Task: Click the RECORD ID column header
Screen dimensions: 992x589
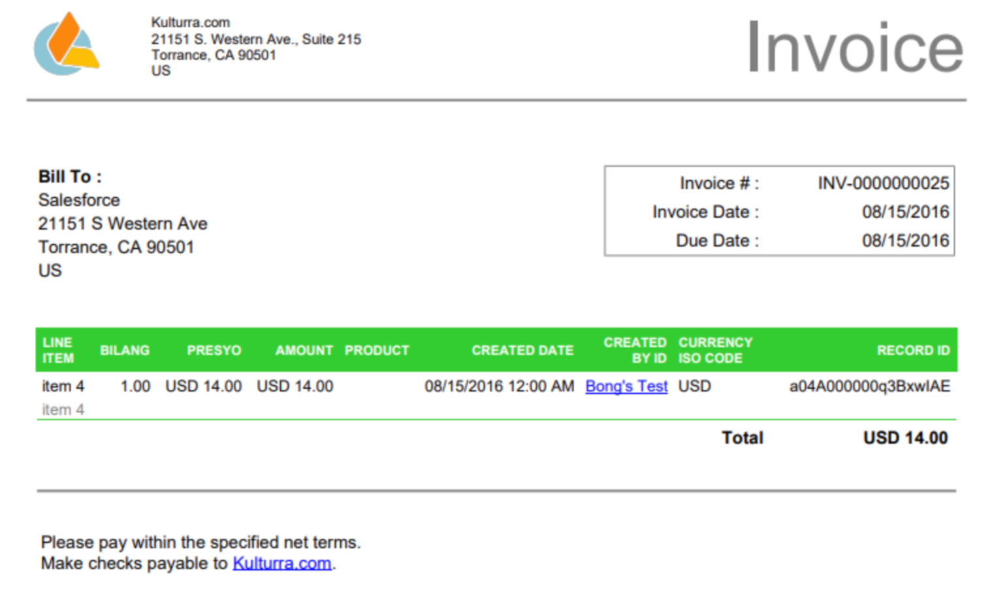Action: point(913,351)
